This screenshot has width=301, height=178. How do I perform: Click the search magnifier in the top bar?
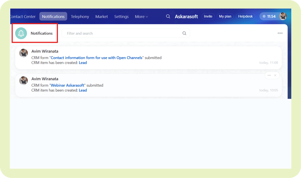(x=168, y=16)
